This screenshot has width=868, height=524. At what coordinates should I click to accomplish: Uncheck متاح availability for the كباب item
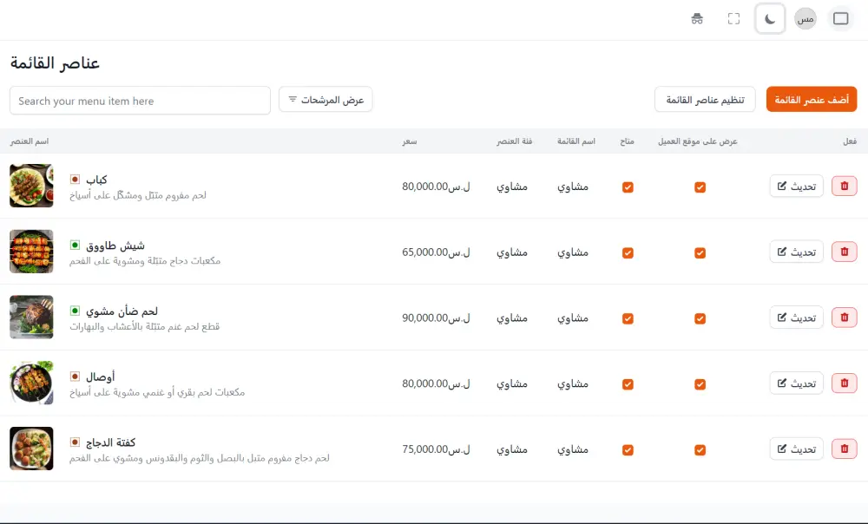(x=627, y=186)
